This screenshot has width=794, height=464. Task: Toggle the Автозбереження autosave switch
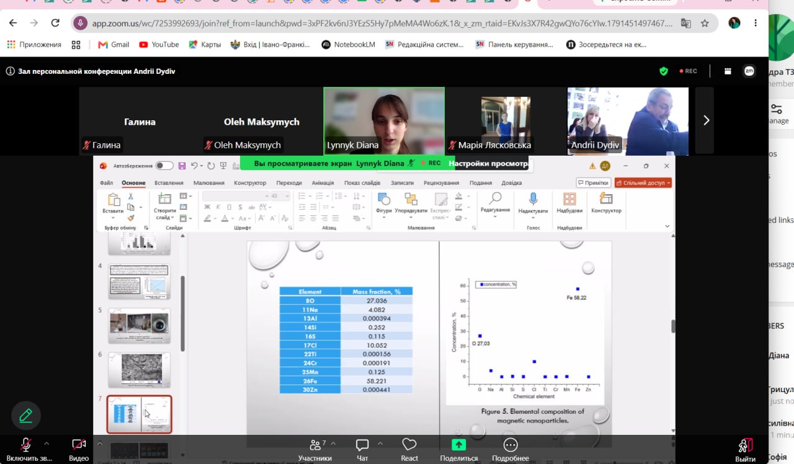click(x=164, y=166)
